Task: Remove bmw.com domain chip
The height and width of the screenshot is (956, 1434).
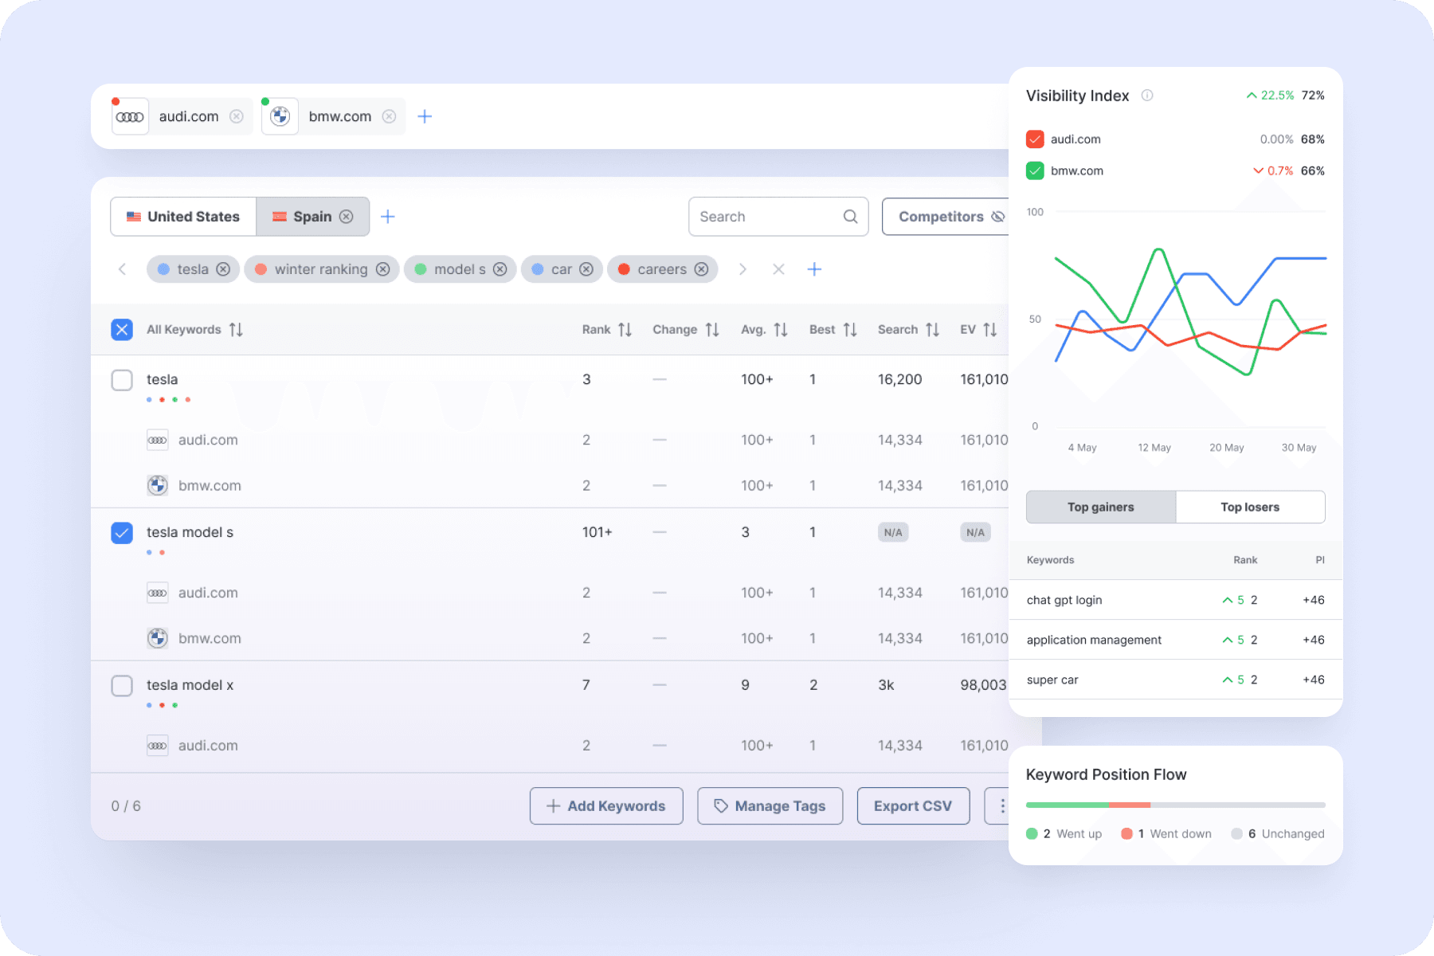Action: (389, 116)
